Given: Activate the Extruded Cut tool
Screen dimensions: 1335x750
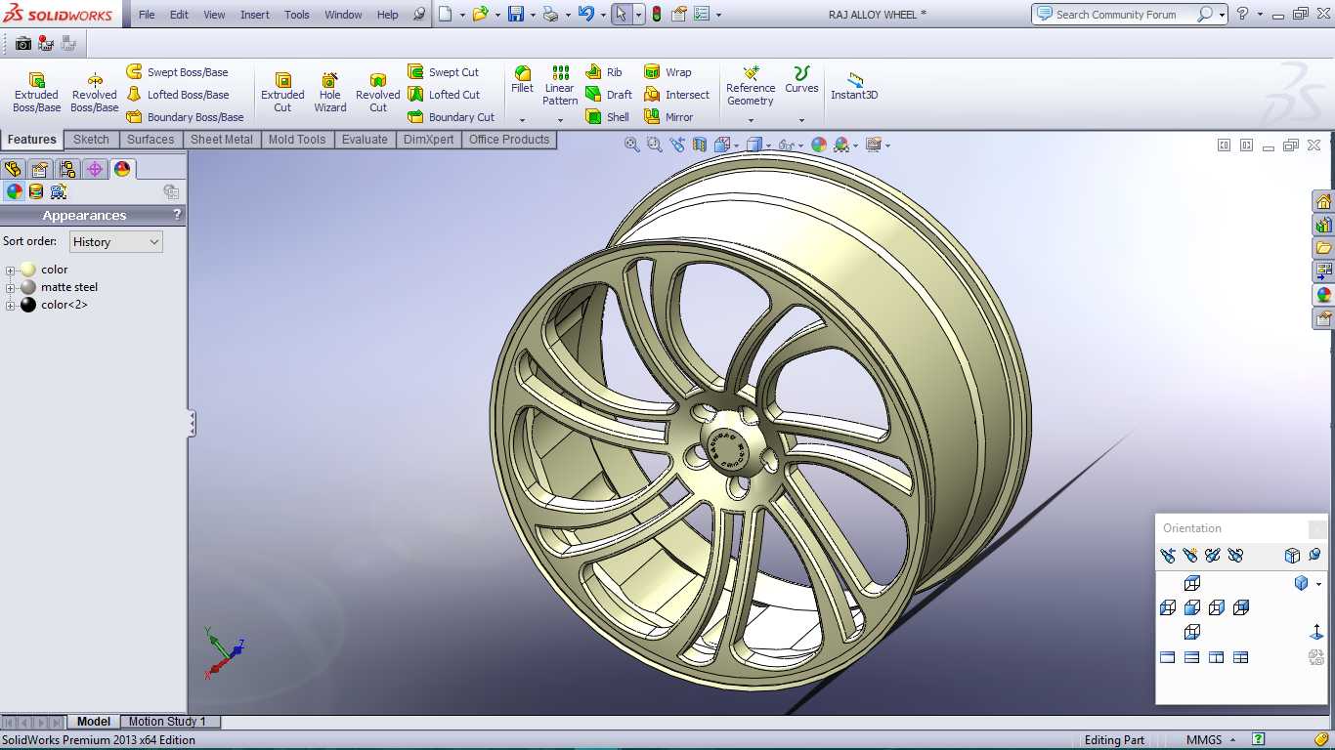Looking at the screenshot, I should (282, 92).
